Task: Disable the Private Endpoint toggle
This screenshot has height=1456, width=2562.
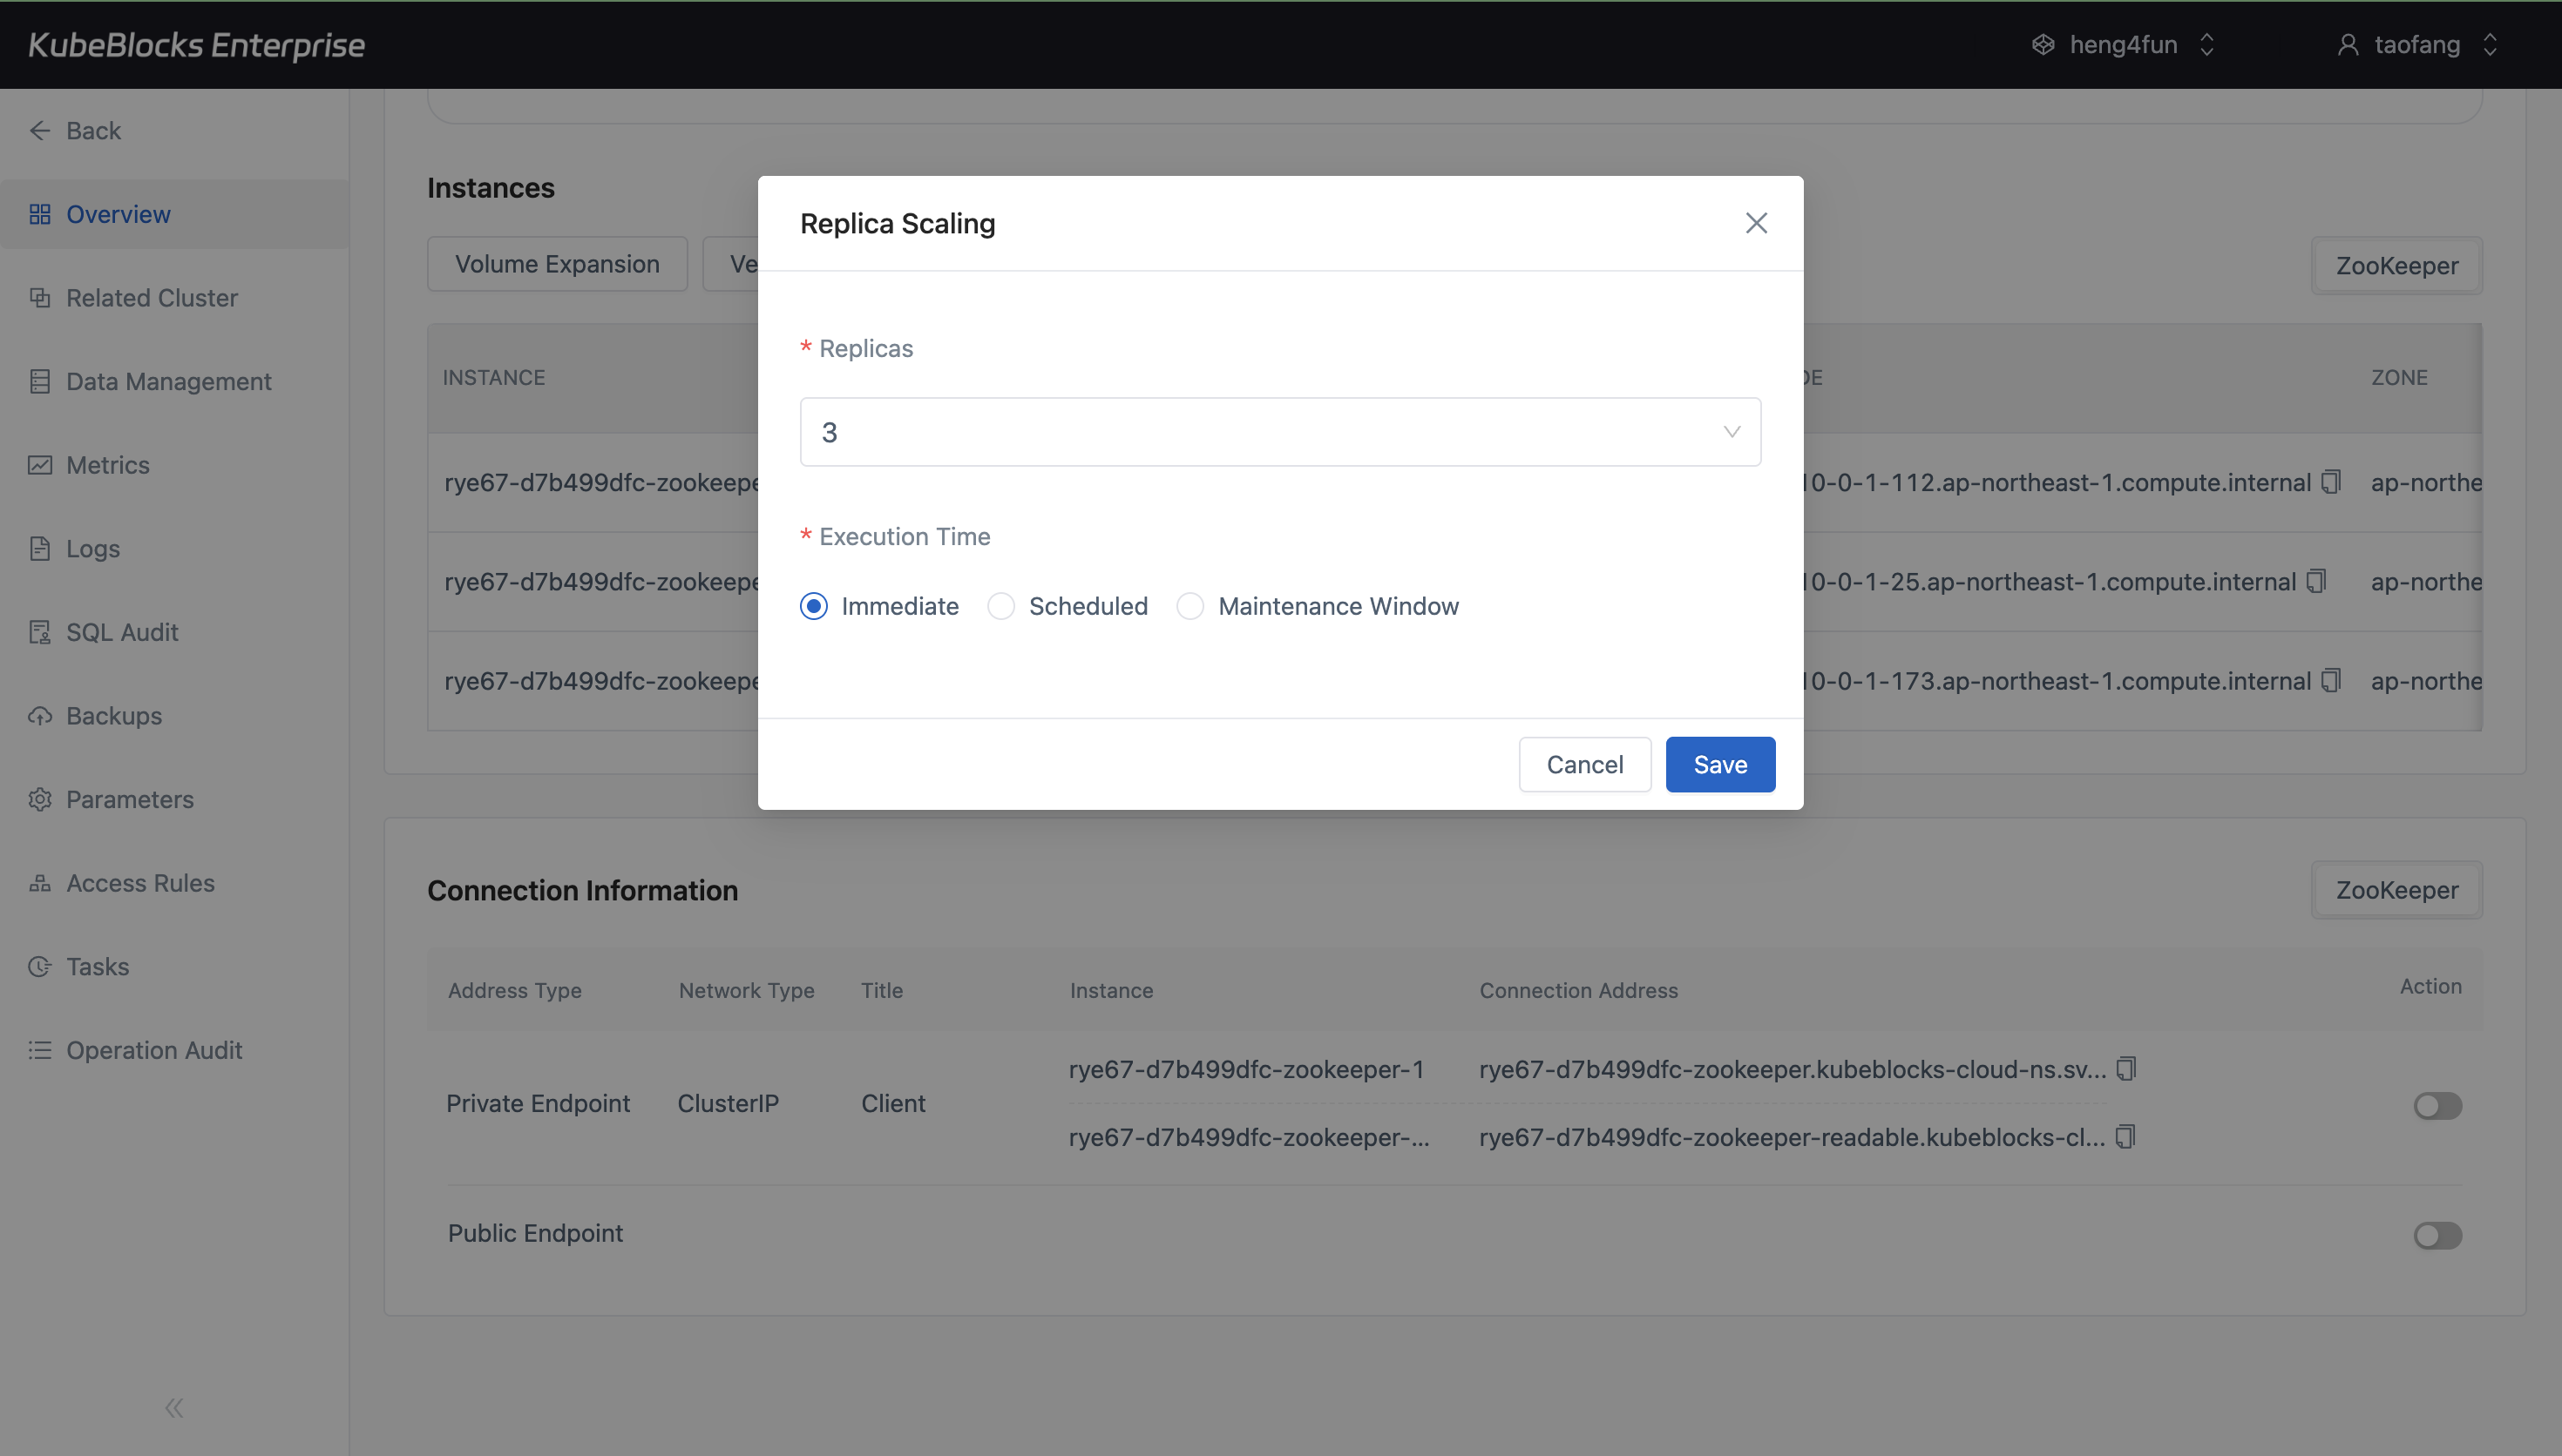Action: (x=2437, y=1105)
